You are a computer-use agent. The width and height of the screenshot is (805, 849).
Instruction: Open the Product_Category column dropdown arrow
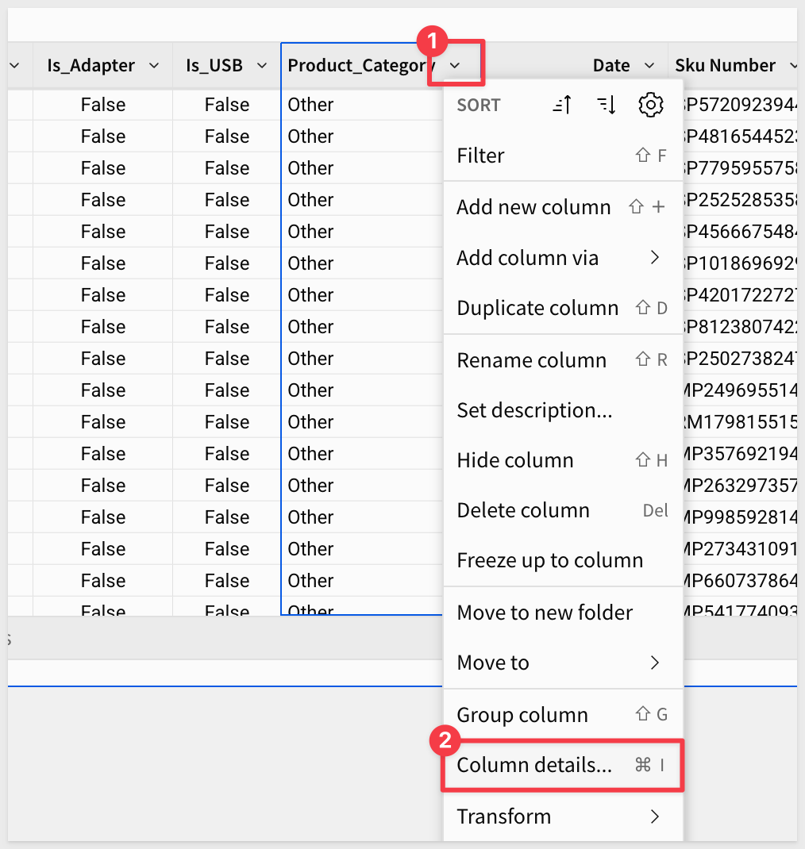tap(455, 66)
